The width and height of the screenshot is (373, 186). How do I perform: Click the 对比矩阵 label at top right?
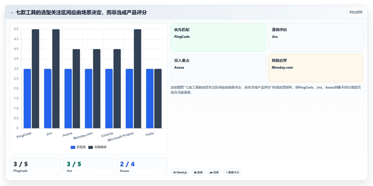(x=356, y=12)
